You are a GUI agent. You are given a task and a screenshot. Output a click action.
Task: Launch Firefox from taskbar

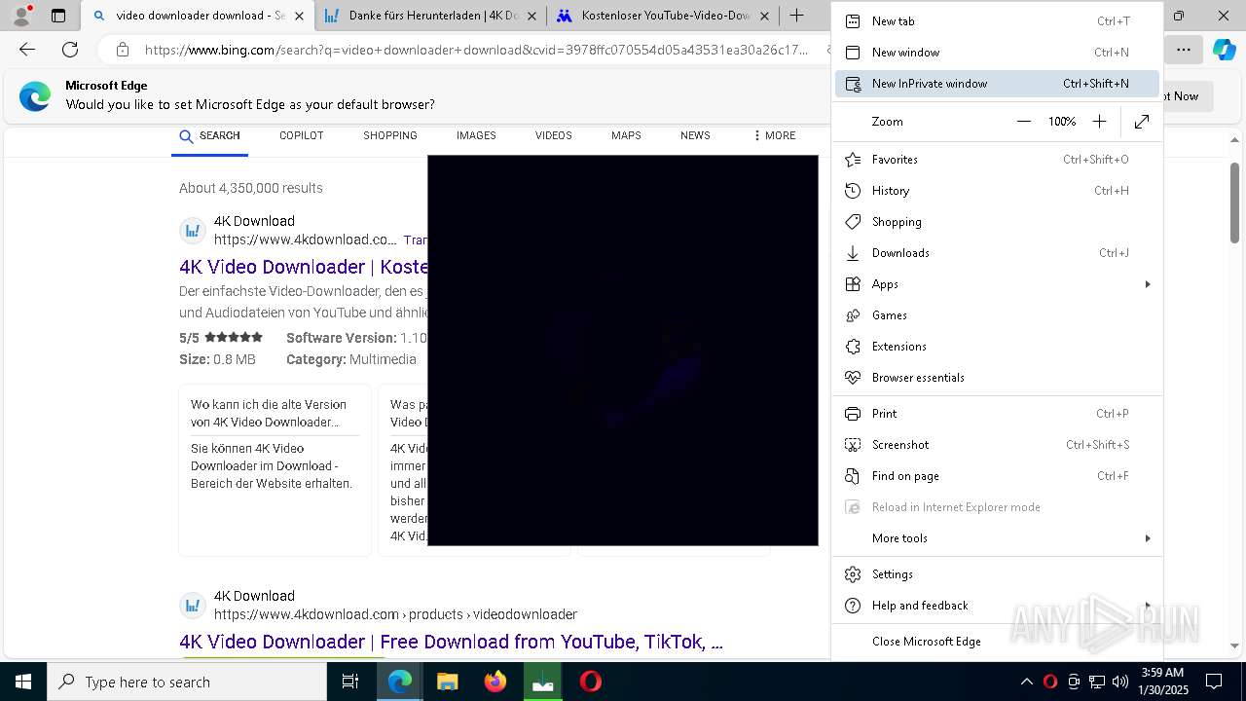[495, 682]
